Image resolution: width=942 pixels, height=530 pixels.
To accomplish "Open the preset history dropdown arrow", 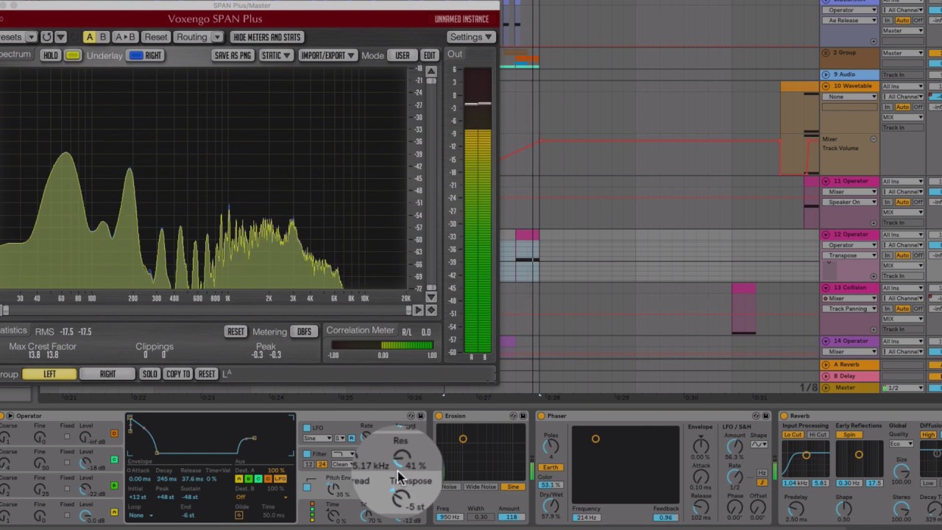I will 60,37.
